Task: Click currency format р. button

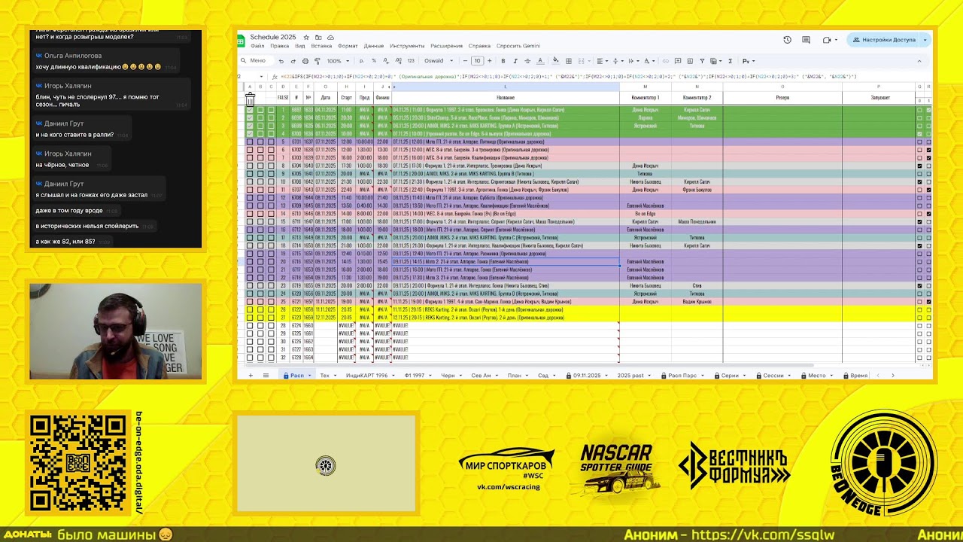Action: [x=362, y=61]
